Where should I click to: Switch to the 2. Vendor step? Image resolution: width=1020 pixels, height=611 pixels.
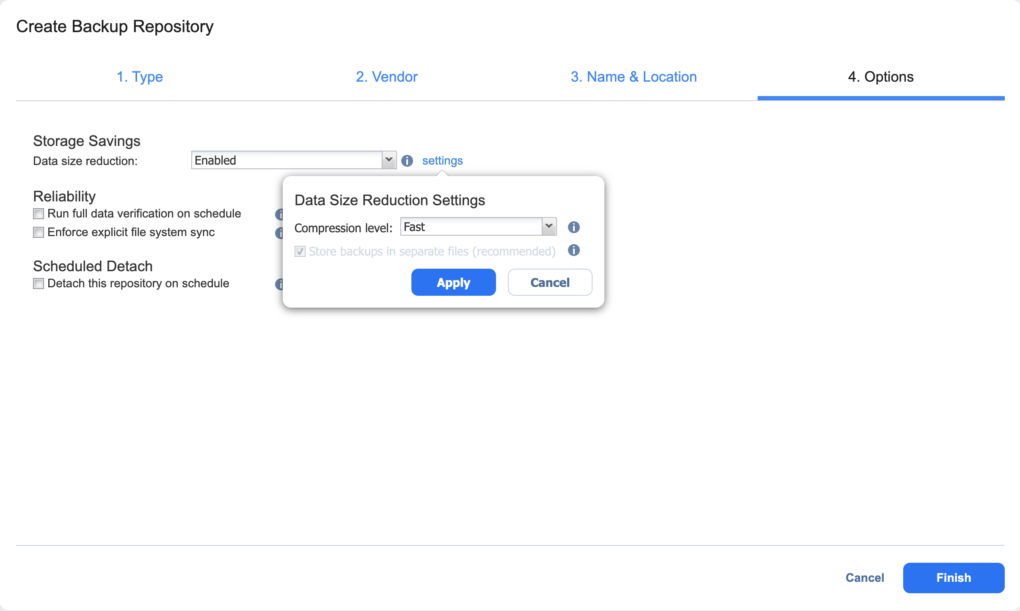coord(386,77)
